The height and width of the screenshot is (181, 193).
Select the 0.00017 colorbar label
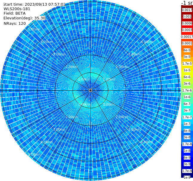(x=187, y=37)
